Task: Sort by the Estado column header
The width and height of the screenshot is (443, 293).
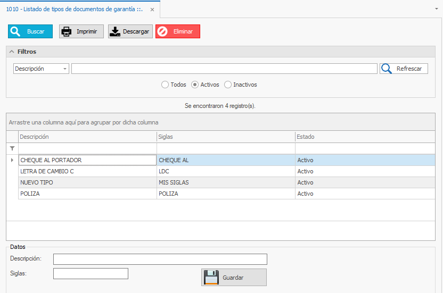Action: tap(365, 137)
